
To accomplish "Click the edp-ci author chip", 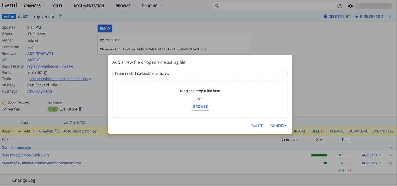I will 33,40.
